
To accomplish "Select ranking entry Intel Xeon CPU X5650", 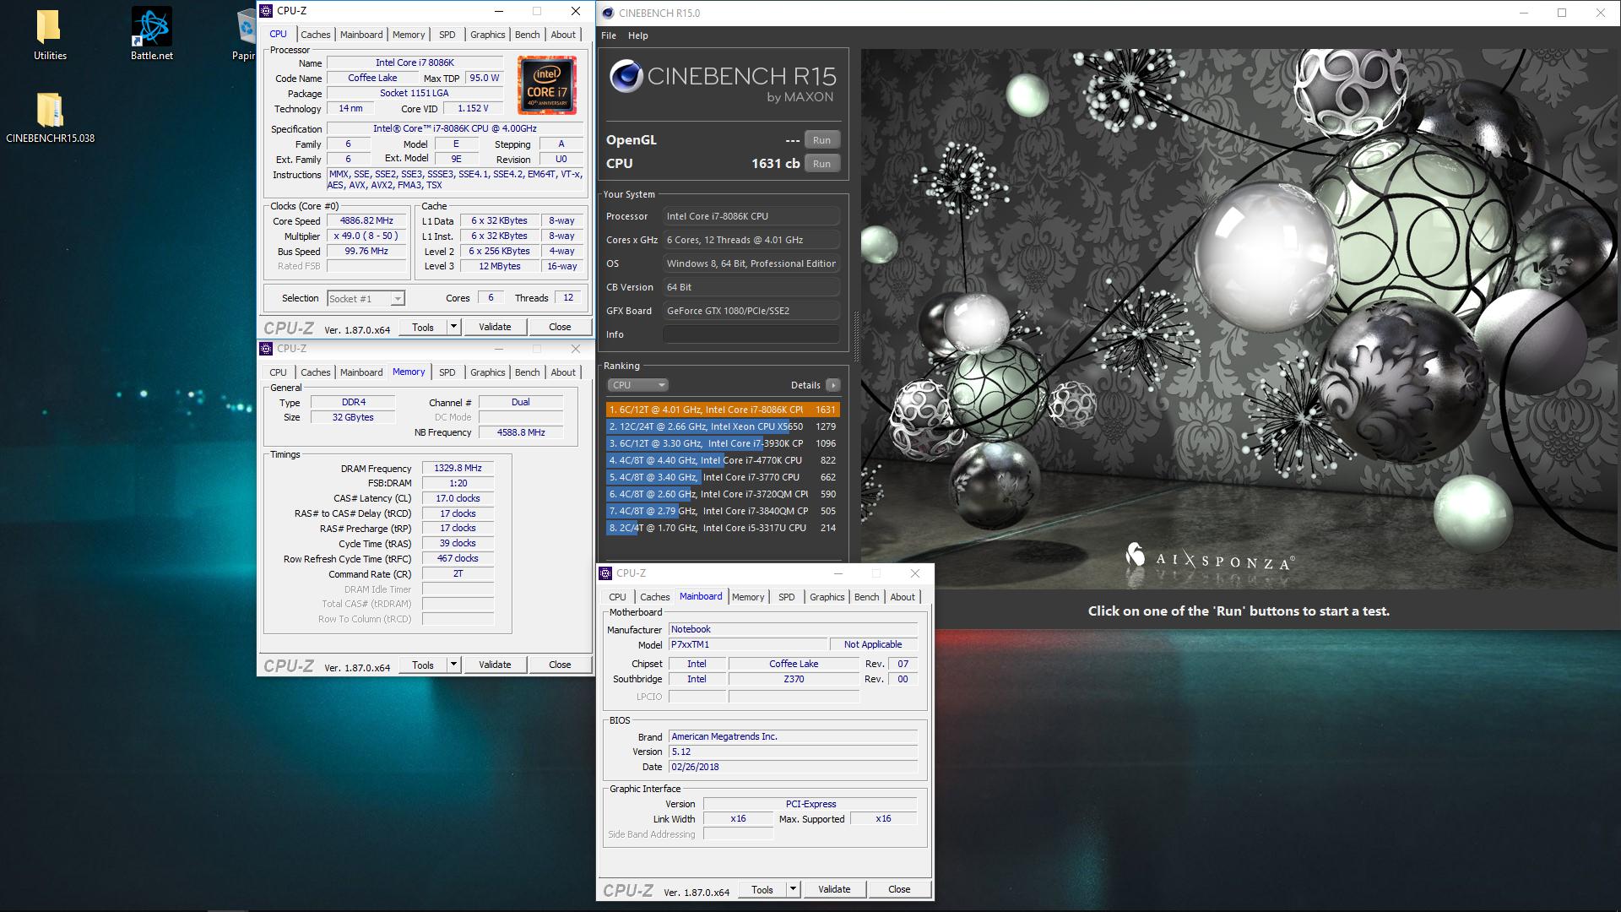I will (x=723, y=426).
